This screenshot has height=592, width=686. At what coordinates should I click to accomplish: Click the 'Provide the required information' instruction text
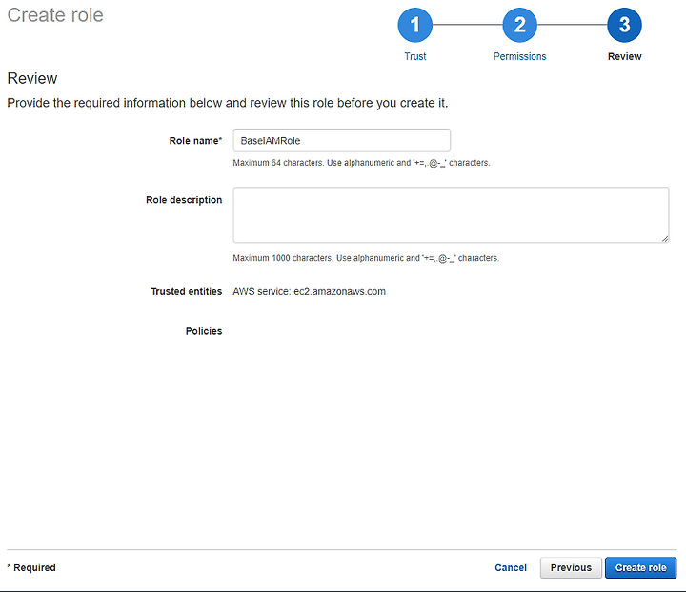point(228,103)
